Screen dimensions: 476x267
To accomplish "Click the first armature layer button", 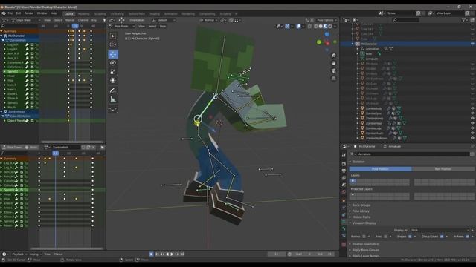I will (353, 181).
